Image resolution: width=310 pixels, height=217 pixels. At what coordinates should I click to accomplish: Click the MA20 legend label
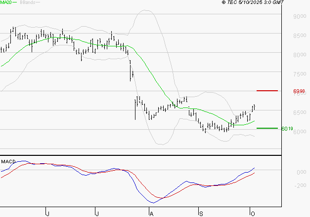click(6, 3)
